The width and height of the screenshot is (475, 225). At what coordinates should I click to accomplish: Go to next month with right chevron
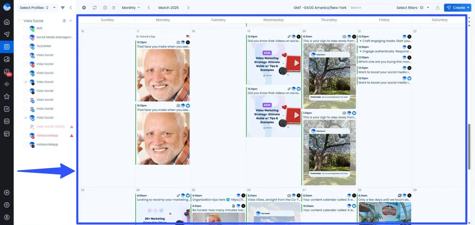(188, 8)
